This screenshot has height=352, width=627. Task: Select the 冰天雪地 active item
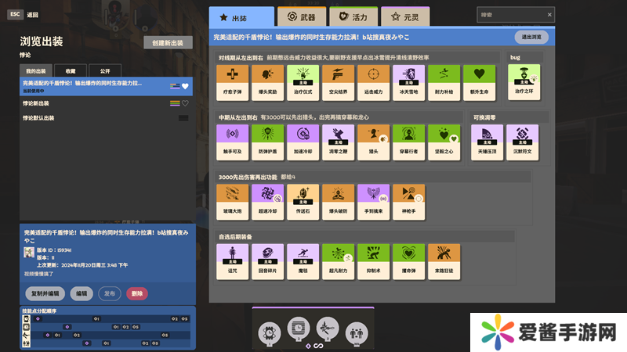[408, 82]
